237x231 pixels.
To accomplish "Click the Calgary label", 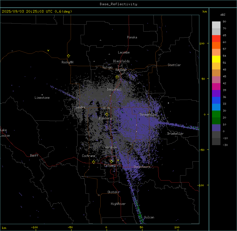I will point(110,165).
